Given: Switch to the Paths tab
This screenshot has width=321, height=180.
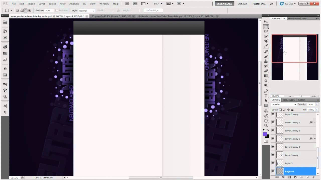Looking at the screenshot, I should (x=301, y=100).
